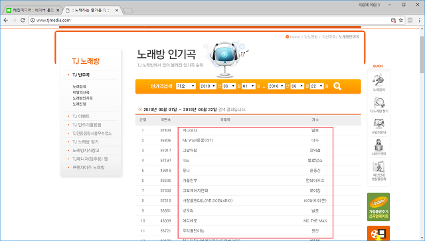Select 노래방지식창고 in the sidebar menu
Image resolution: width=425 pixels, height=241 pixels.
point(86,151)
